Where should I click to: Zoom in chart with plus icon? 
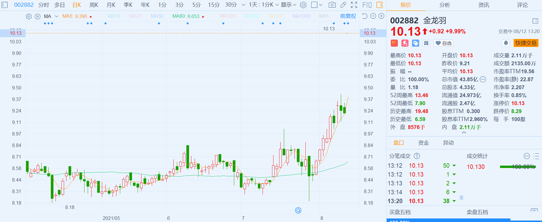[x=382, y=16]
